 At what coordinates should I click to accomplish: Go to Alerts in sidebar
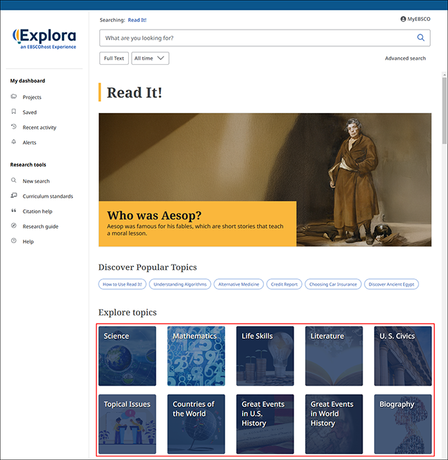click(30, 143)
